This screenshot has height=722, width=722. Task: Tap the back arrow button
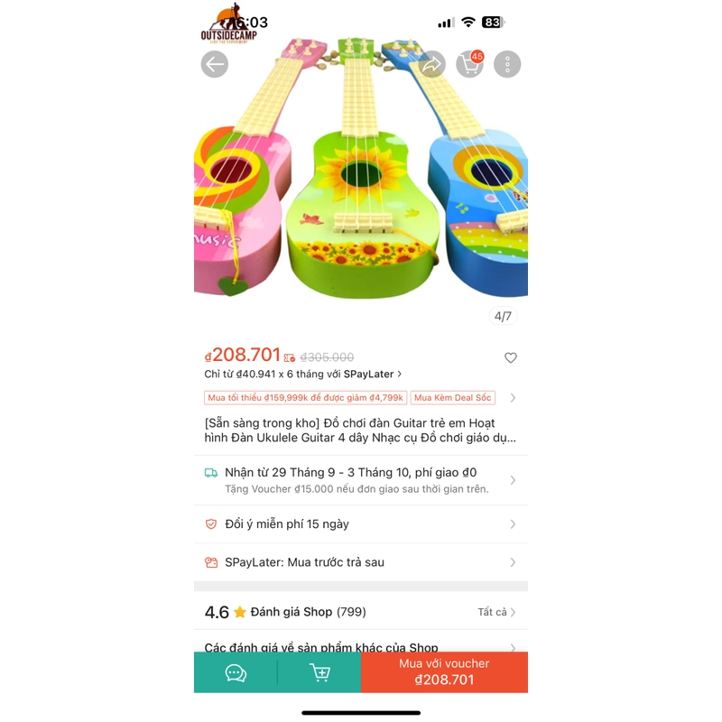pyautogui.click(x=215, y=64)
